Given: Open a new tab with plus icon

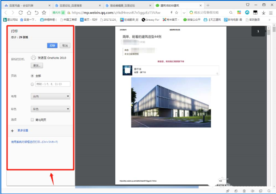Looking at the screenshot, I should coord(208,5).
